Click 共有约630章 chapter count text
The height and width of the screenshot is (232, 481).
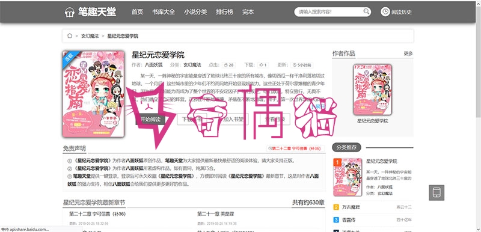tap(308, 203)
